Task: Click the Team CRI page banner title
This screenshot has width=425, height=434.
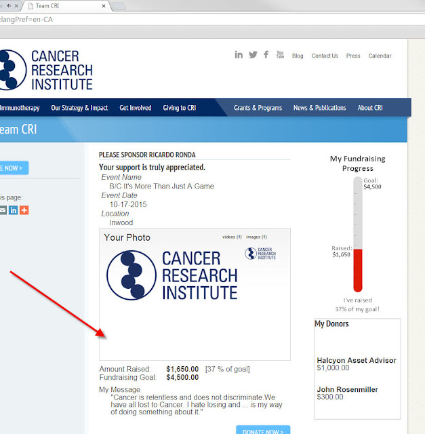Action: 18,130
